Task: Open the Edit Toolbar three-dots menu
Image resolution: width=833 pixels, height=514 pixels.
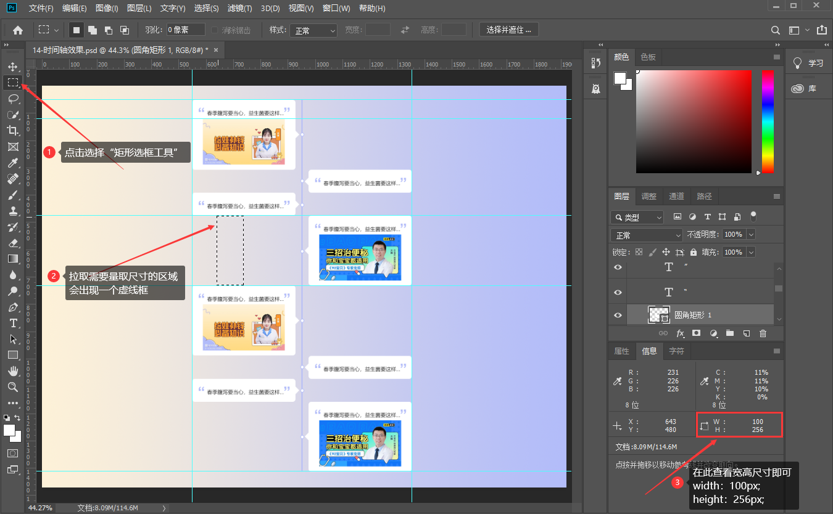Action: point(12,403)
